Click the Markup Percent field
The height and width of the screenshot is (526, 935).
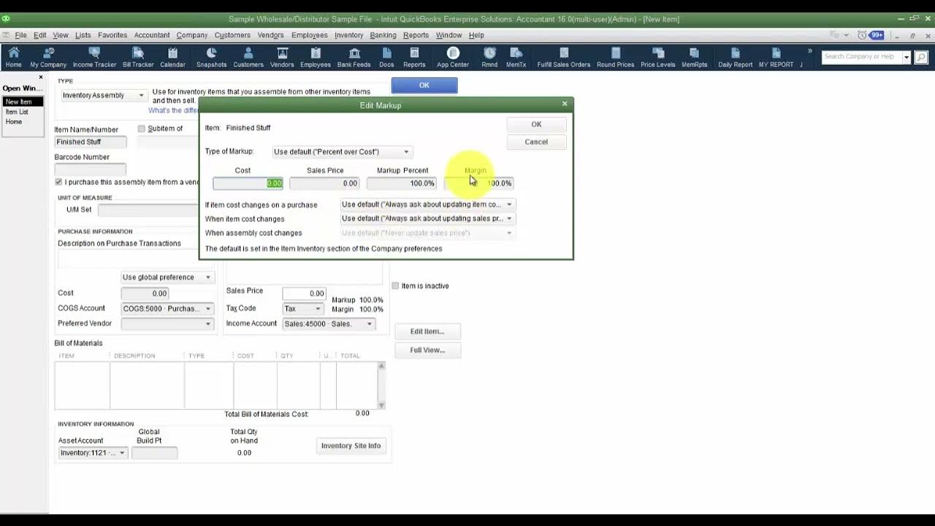coord(402,183)
